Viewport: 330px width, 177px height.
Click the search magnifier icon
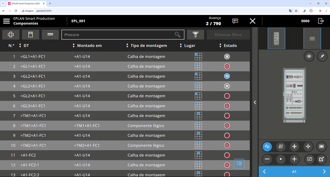click(x=178, y=34)
